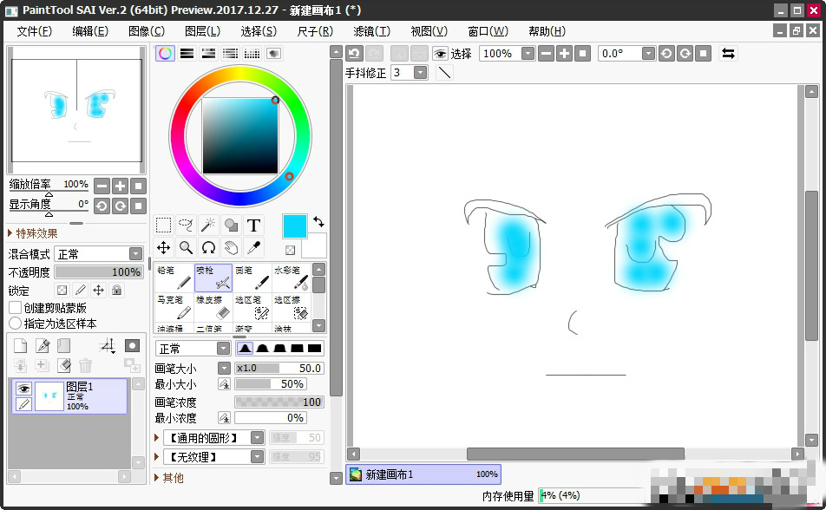Open the 帮助(H) menu
The image size is (826, 510).
click(x=547, y=31)
